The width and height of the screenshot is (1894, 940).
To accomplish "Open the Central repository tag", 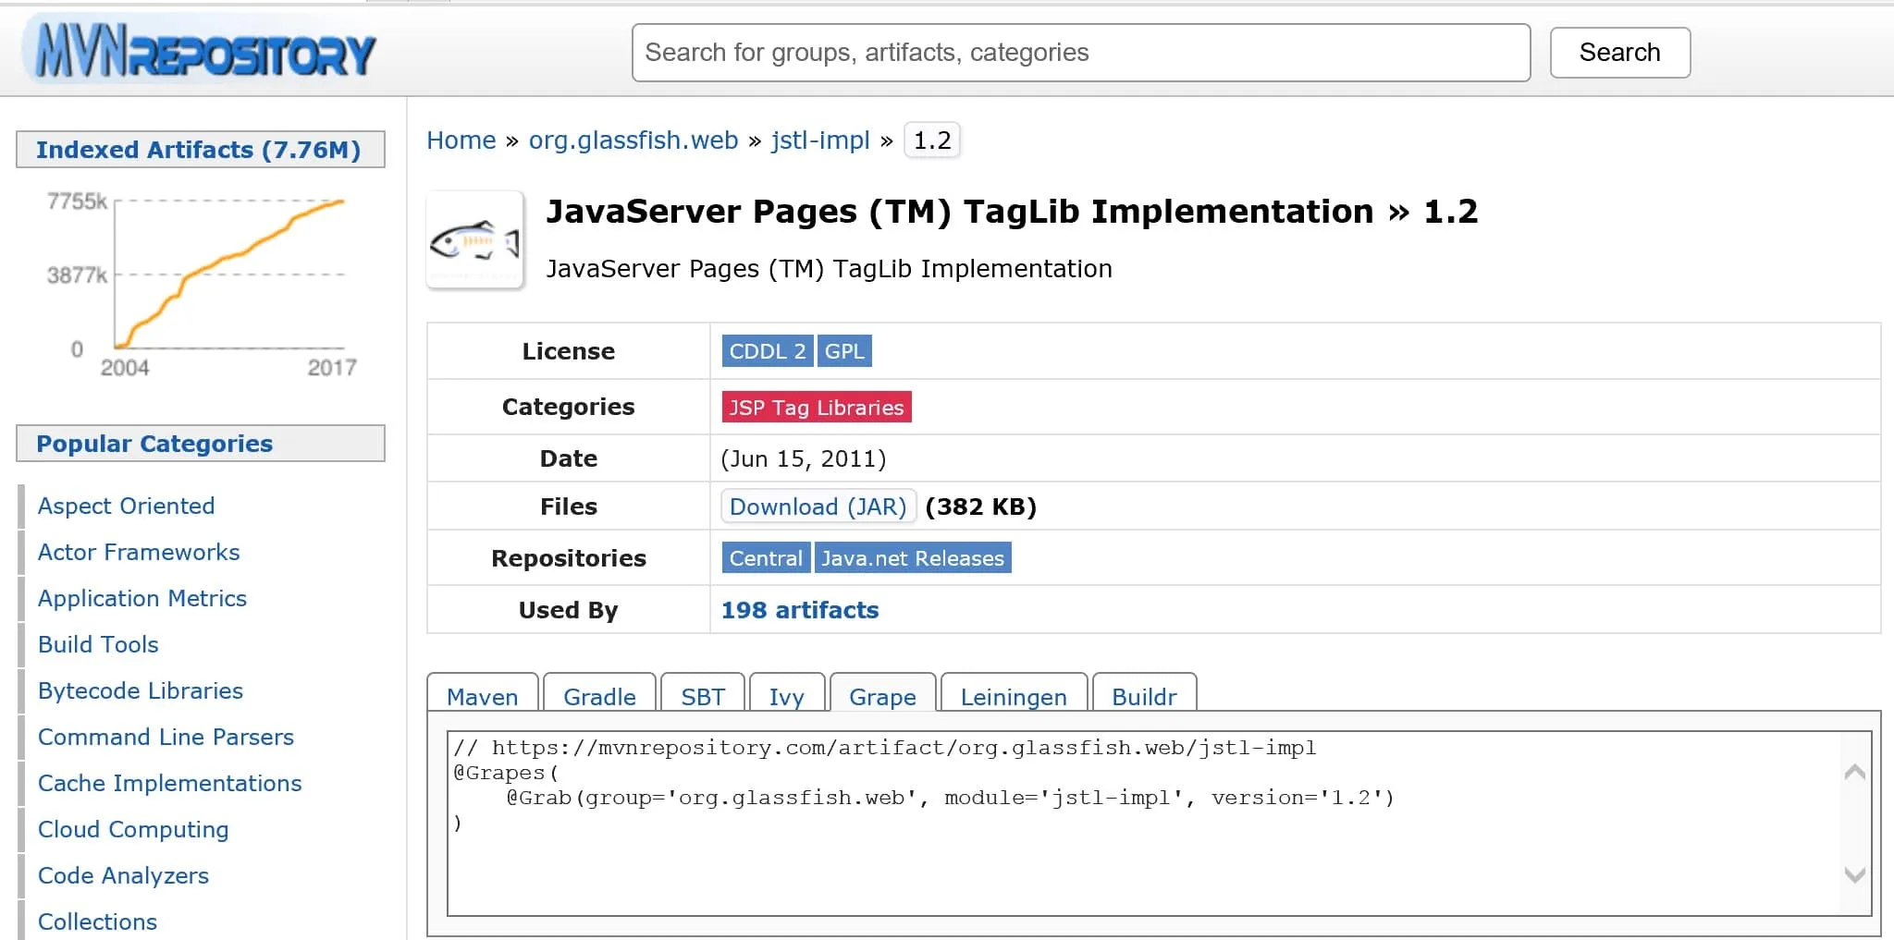I will pos(766,558).
